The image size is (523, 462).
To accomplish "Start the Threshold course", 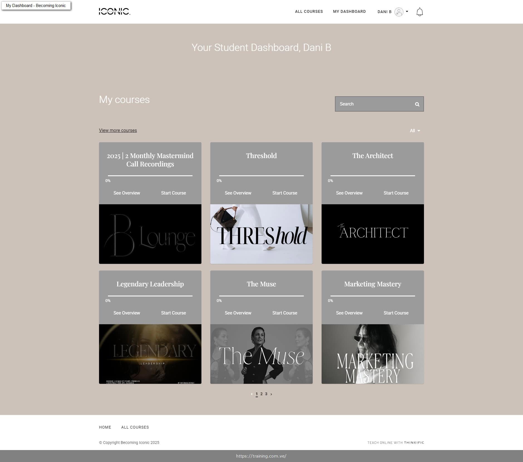I will tap(285, 193).
